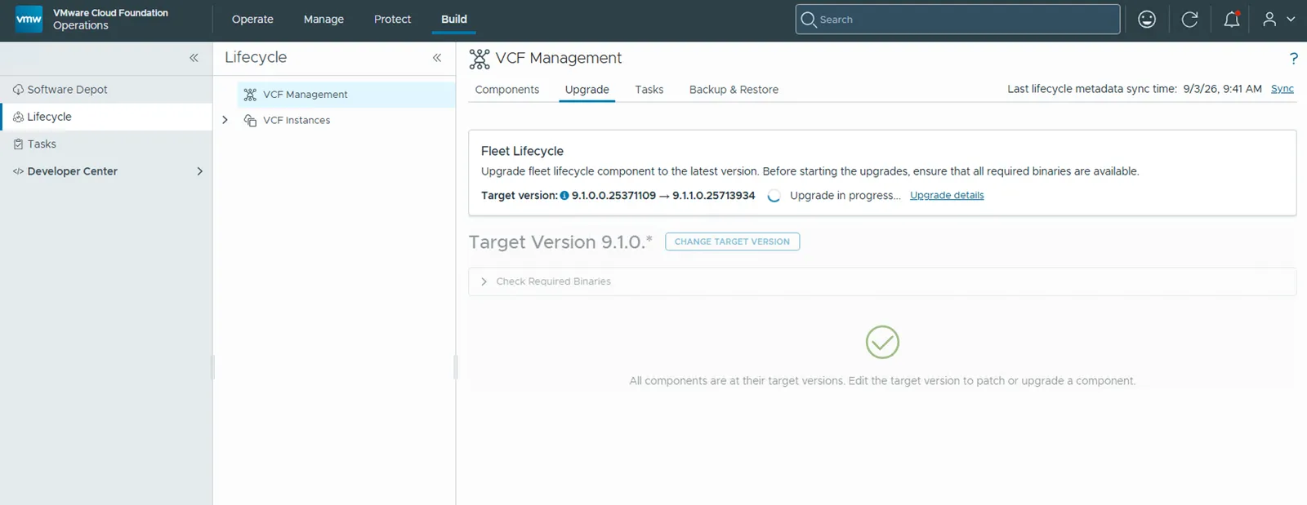Click the VCF Management header icon

click(x=480, y=59)
